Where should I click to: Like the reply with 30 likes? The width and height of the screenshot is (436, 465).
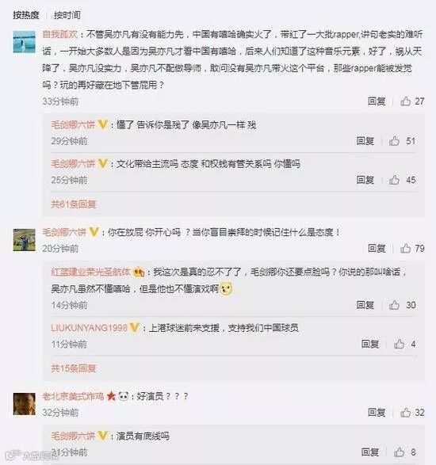(x=394, y=305)
